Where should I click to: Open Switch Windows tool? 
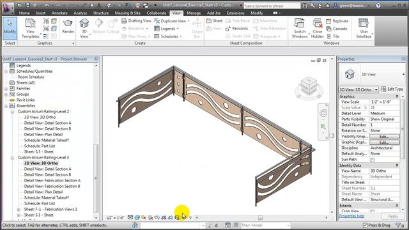(300, 28)
